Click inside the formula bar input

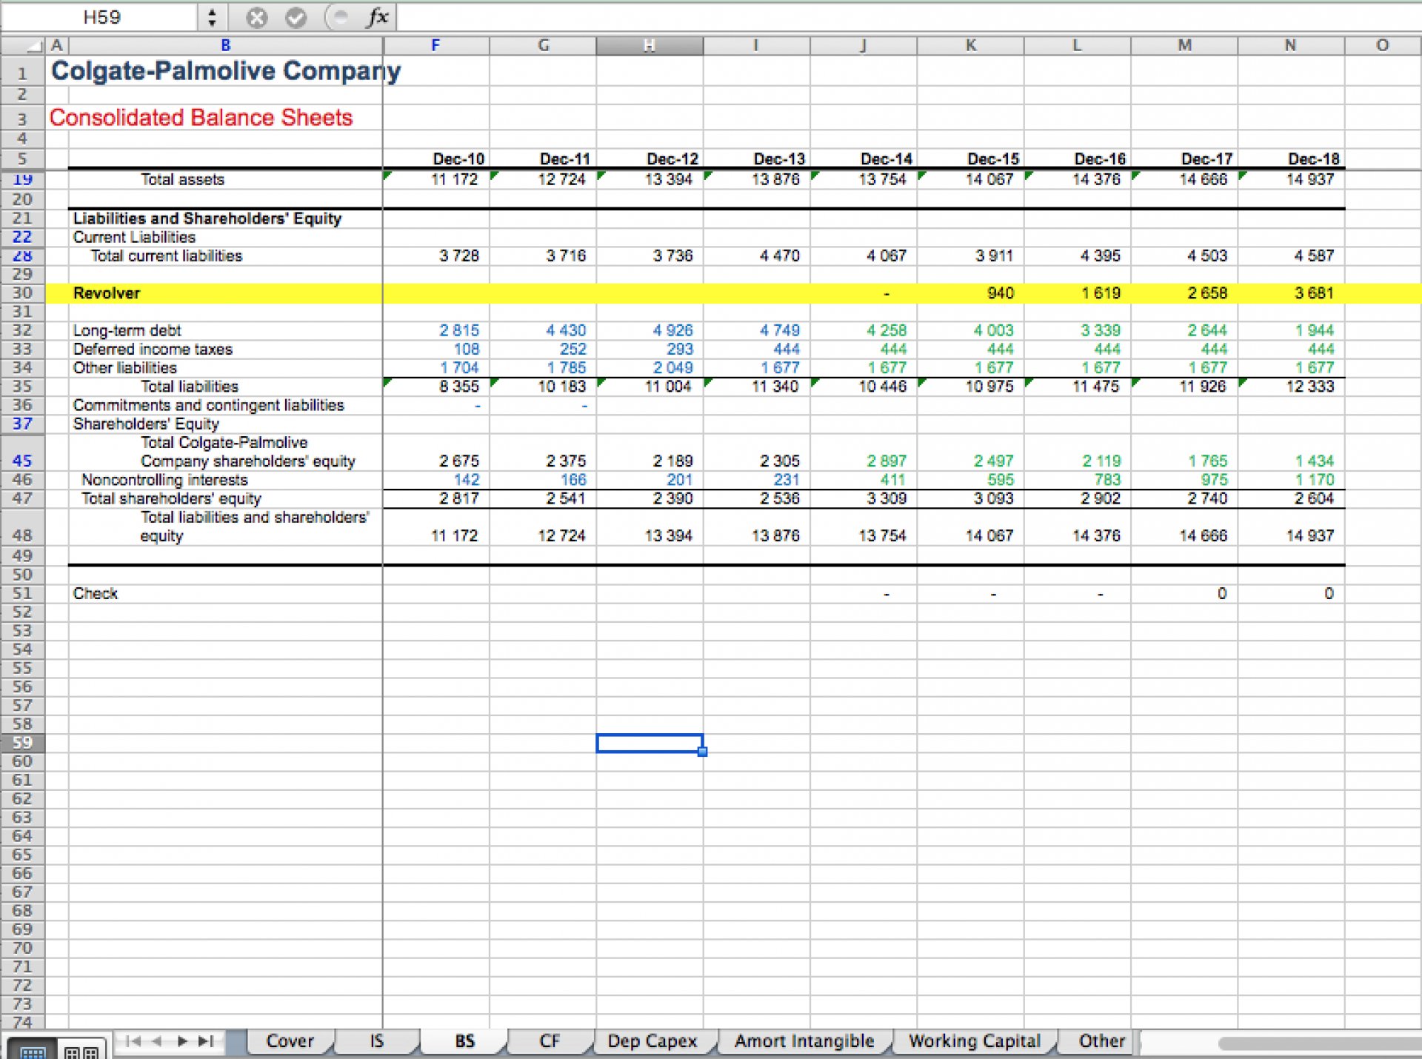click(x=908, y=18)
